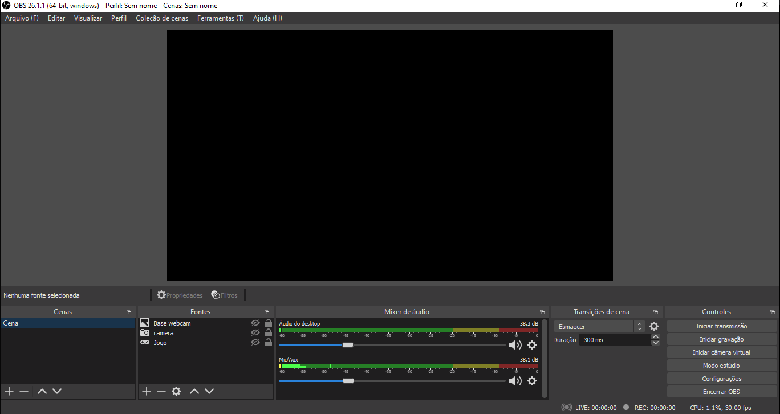Viewport: 780px width, 414px height.
Task: Open transition properties gear next to Esmaecer
Action: [x=654, y=327]
